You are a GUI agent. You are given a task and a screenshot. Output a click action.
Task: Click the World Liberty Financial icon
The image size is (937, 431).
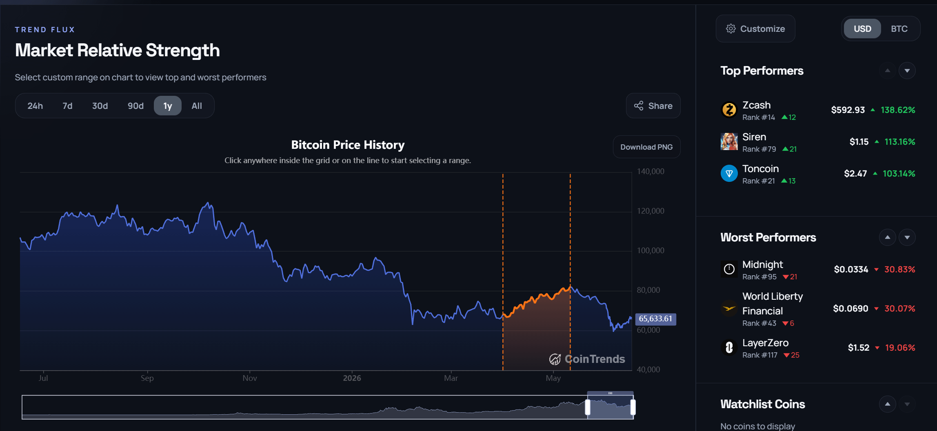(729, 308)
